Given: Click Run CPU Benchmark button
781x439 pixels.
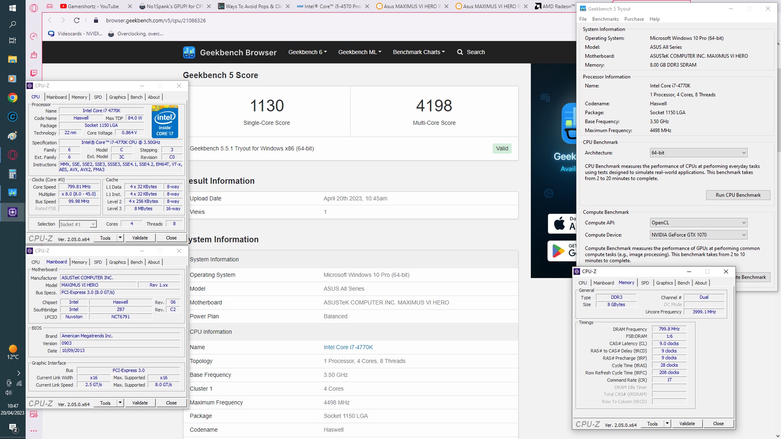Looking at the screenshot, I should pyautogui.click(x=738, y=195).
